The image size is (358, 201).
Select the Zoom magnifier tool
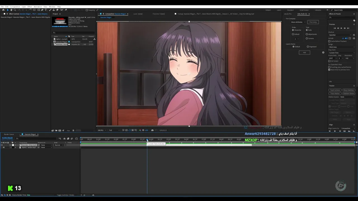(x=15, y=10)
